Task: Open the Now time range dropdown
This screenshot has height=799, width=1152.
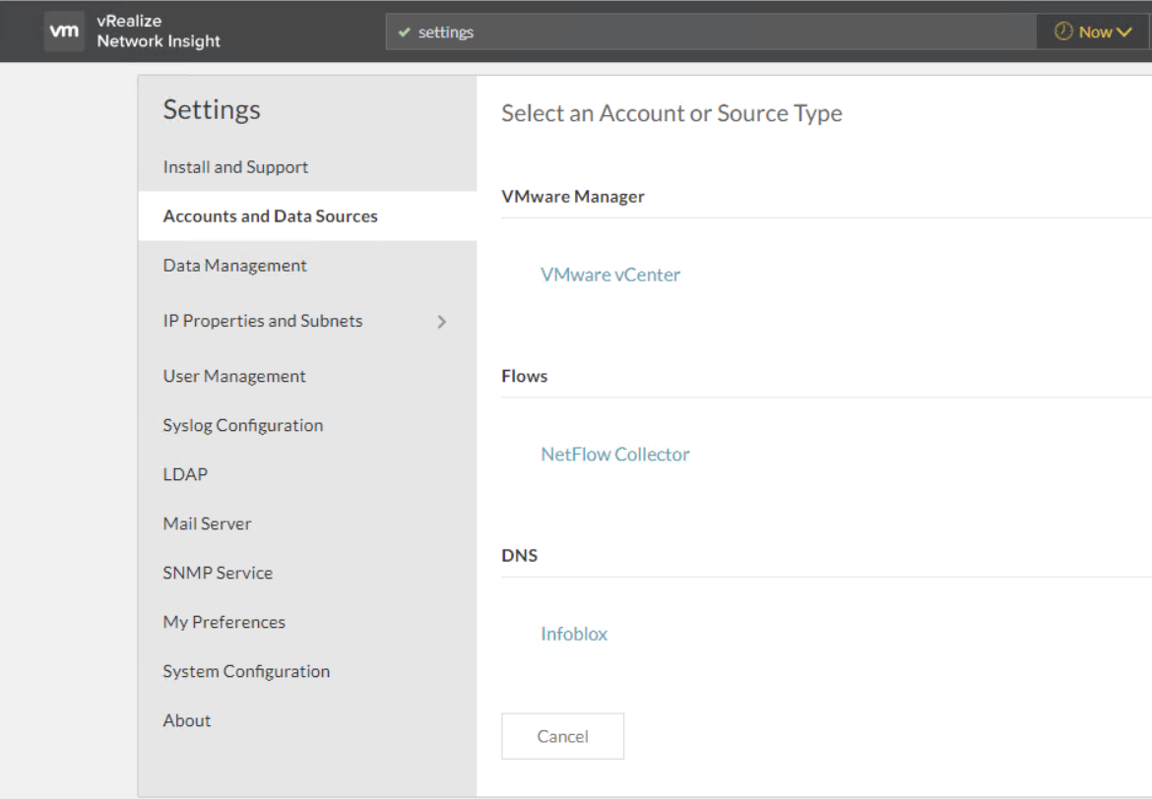Action: (1093, 31)
